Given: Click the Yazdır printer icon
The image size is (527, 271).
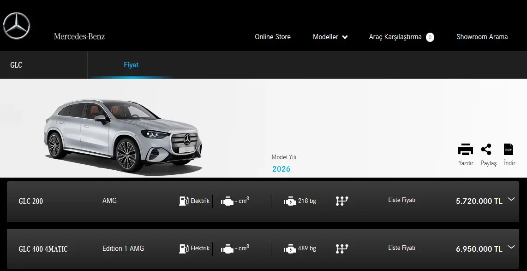Looking at the screenshot, I should [x=466, y=150].
